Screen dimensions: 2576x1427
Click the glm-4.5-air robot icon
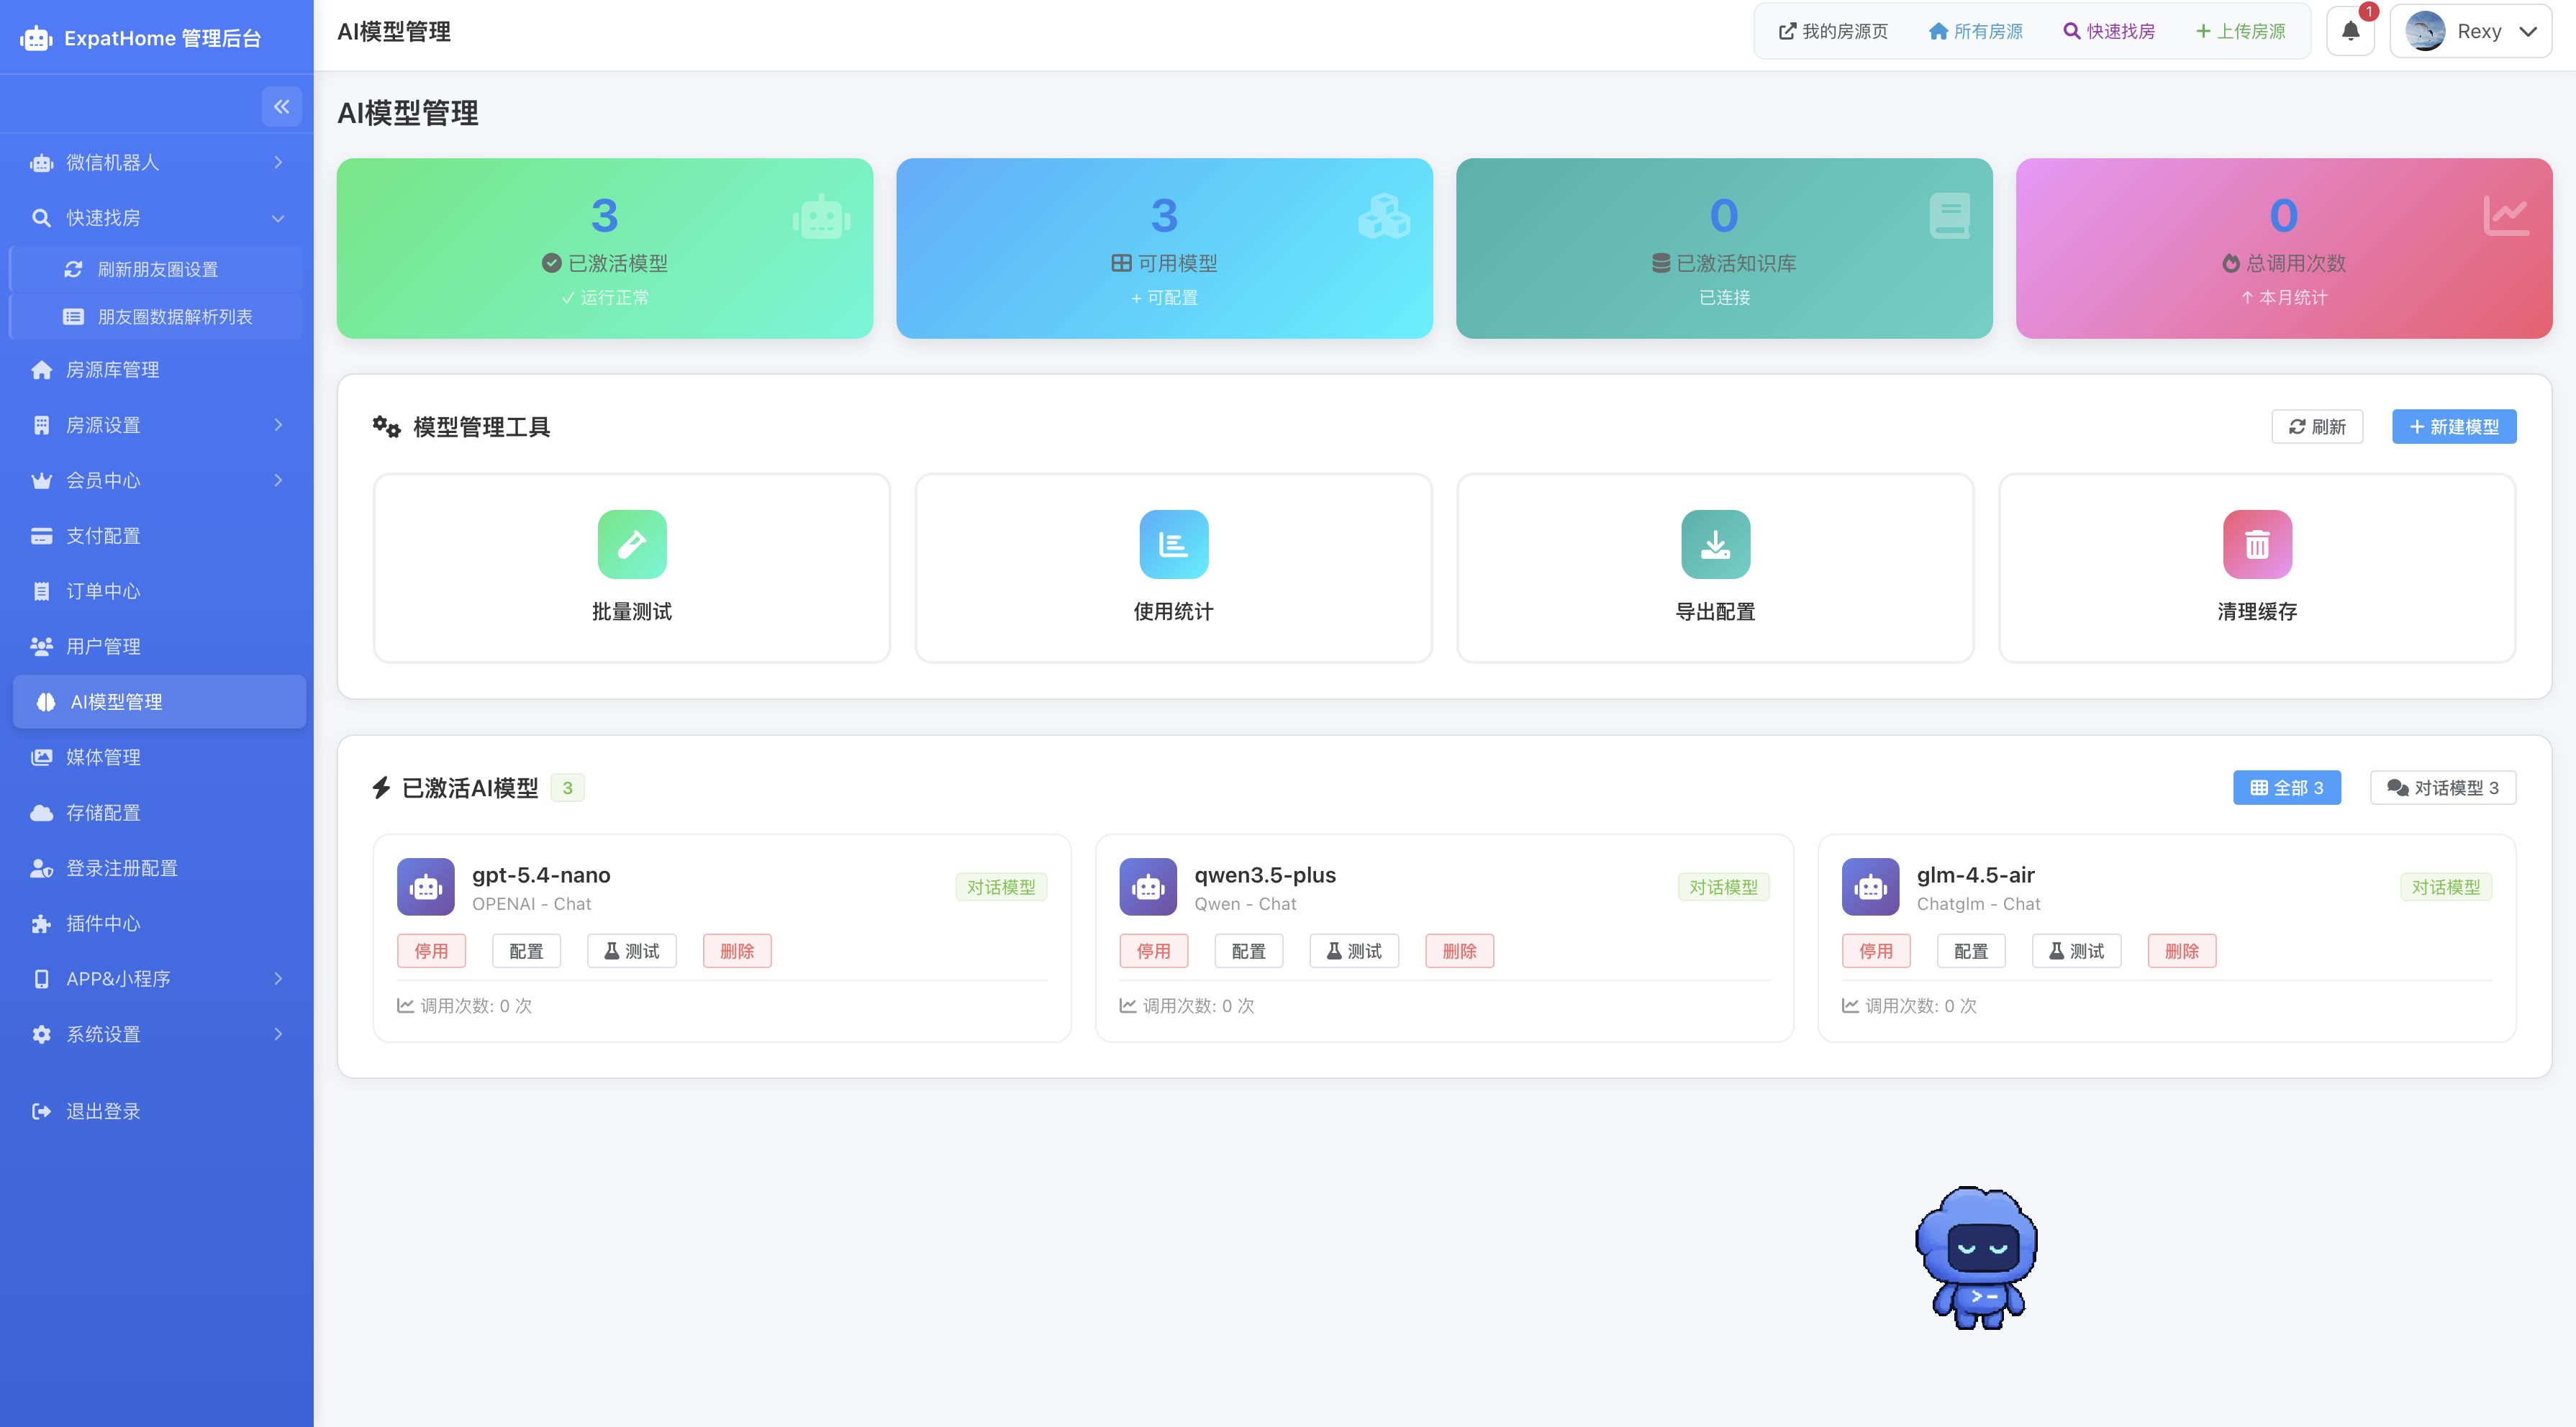click(1870, 886)
